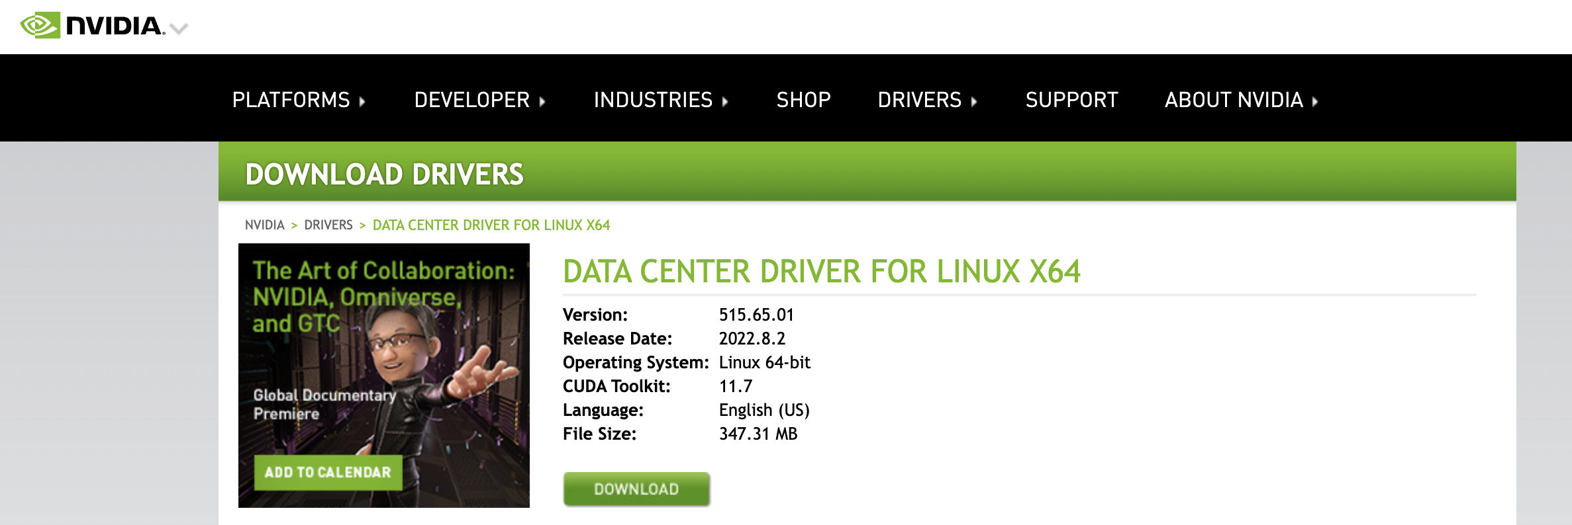Open the INDUSTRIES menu

pos(653,100)
